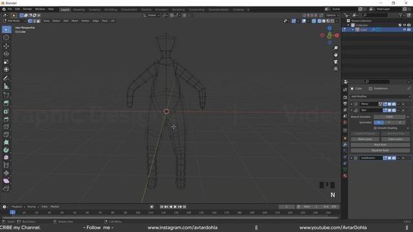Viewport: 413px width, 232px height.
Task: Switch to the Modeling workspace tab
Action: pyautogui.click(x=79, y=10)
